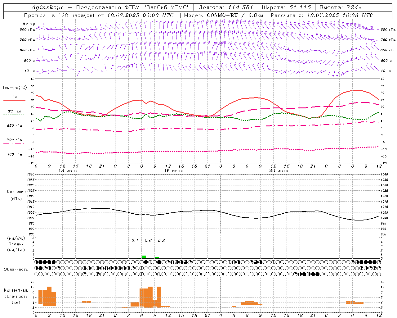
Task: Click the latitude value 51.115
Action: click(300, 7)
